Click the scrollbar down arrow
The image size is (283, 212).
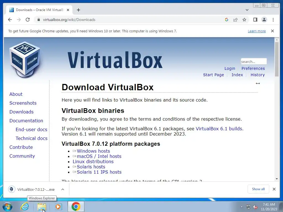coord(277,179)
